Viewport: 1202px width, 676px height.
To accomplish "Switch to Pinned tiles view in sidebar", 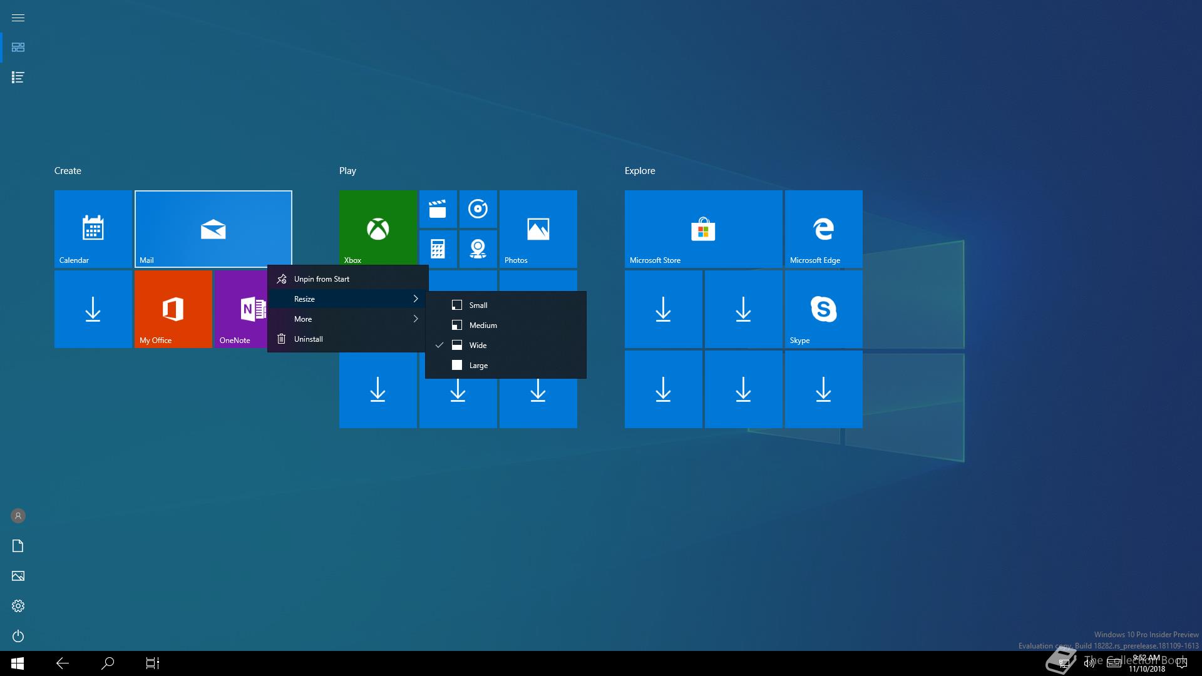I will (18, 48).
